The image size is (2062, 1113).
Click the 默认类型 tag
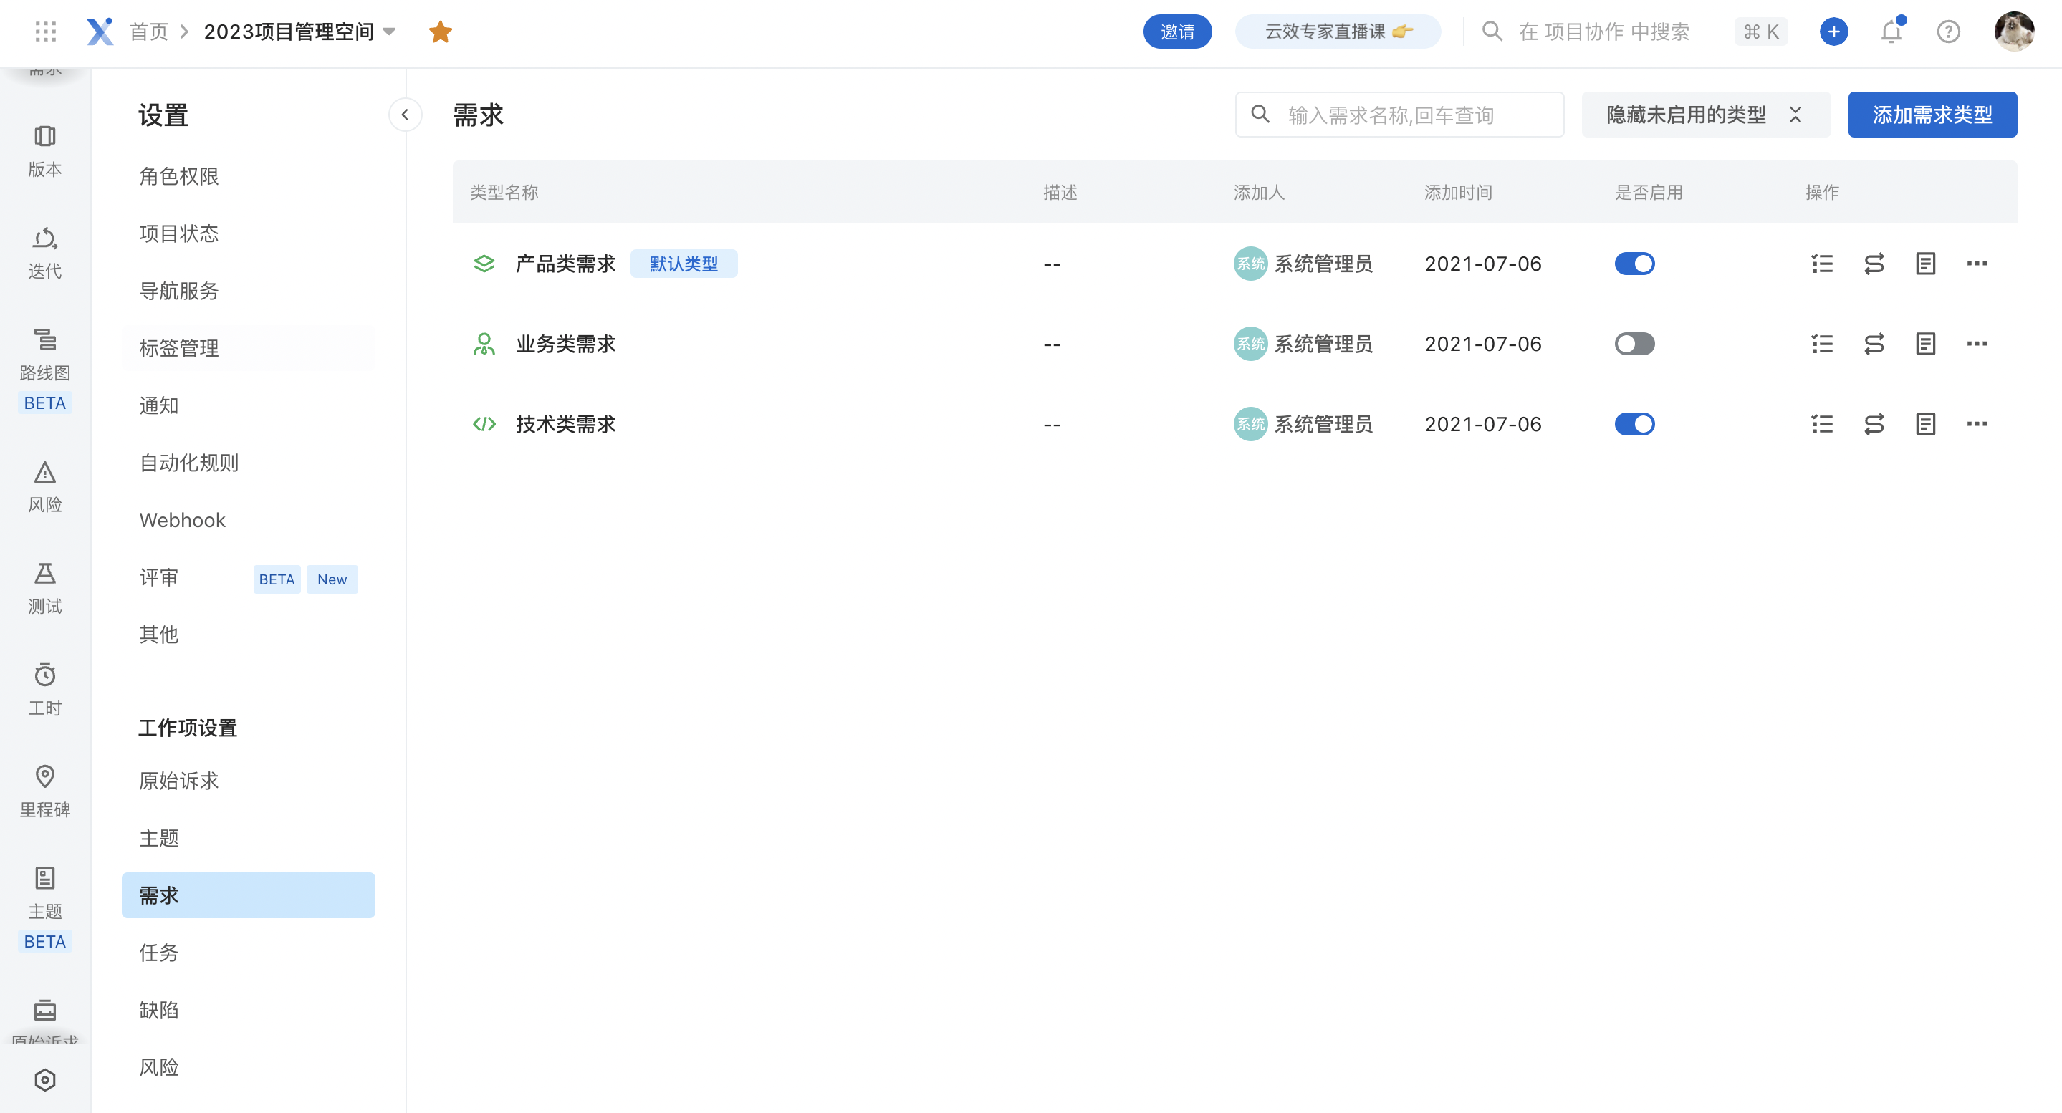point(684,264)
